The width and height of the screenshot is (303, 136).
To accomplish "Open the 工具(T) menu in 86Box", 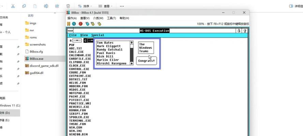I will click(111, 18).
